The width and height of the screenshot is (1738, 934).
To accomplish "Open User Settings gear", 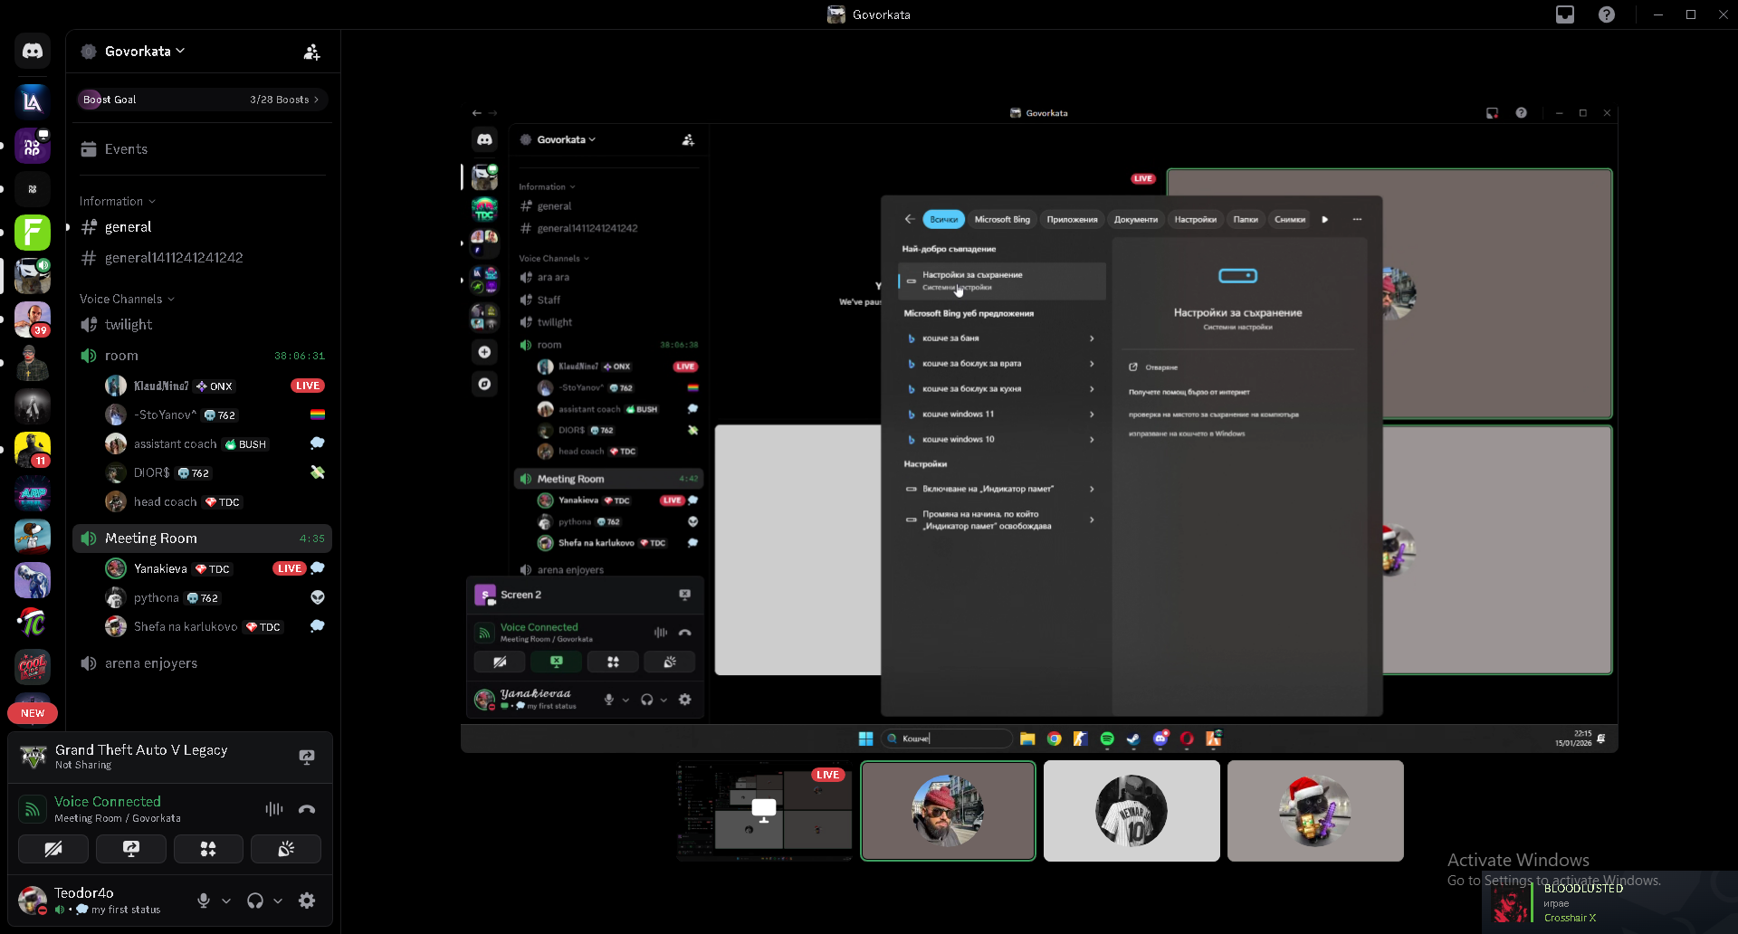I will pyautogui.click(x=307, y=901).
